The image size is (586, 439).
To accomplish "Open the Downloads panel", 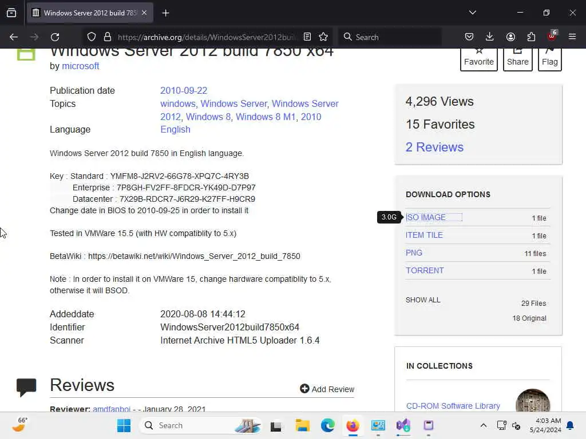I will click(490, 37).
